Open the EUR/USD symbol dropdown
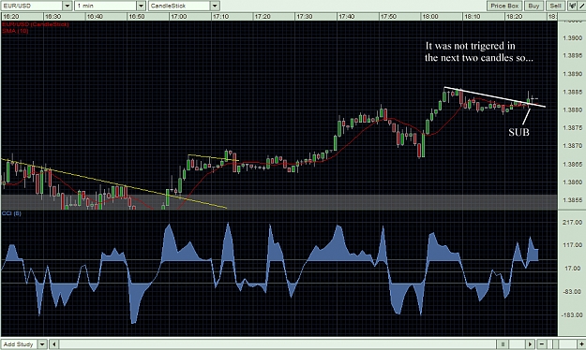Screen dimensions: 586x350 [68, 6]
